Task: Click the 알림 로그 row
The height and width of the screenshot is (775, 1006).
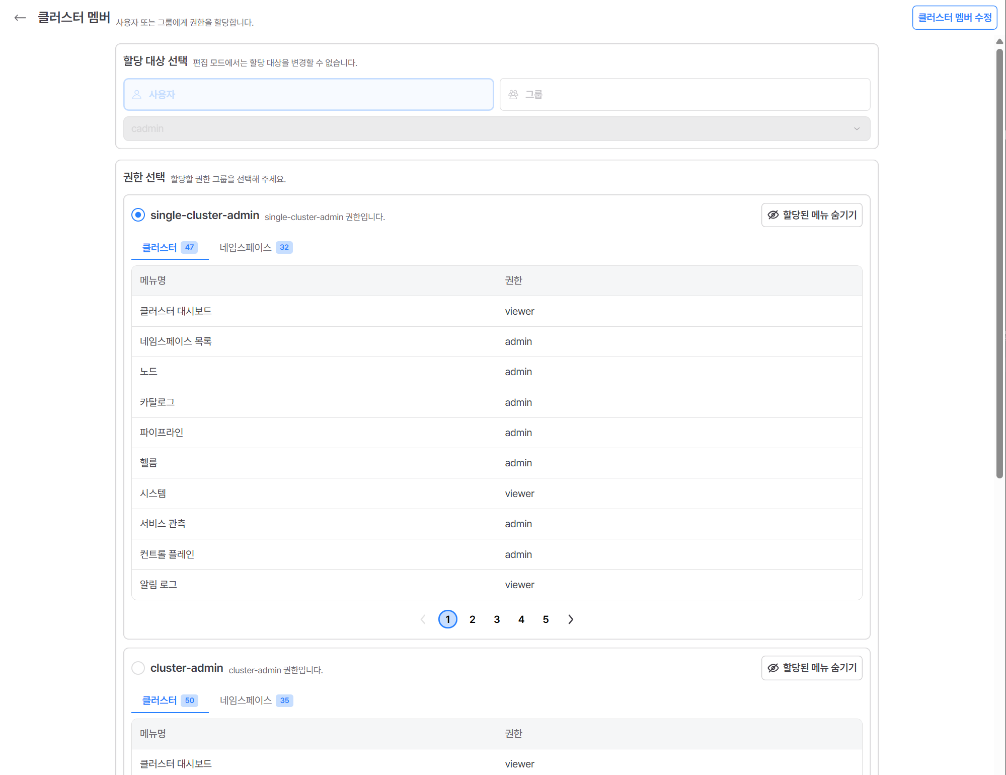Action: coord(497,585)
